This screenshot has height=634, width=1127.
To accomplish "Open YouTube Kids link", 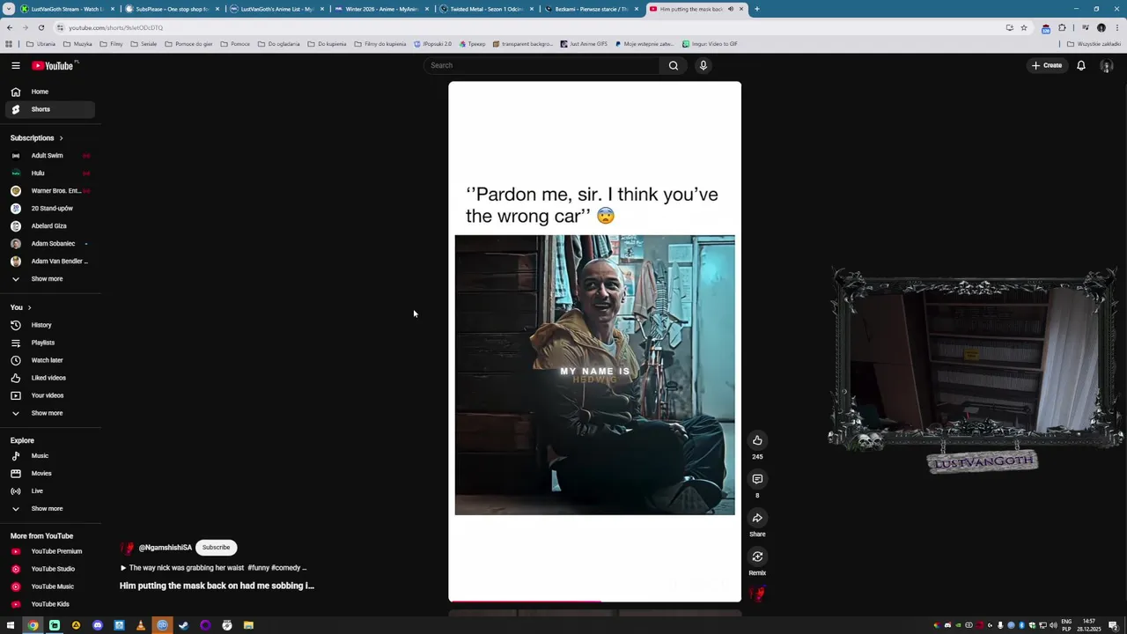I will tap(49, 604).
